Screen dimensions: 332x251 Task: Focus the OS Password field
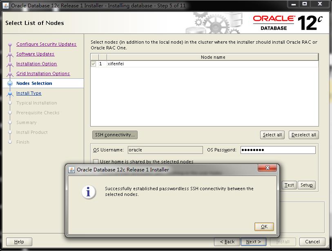(x=278, y=150)
